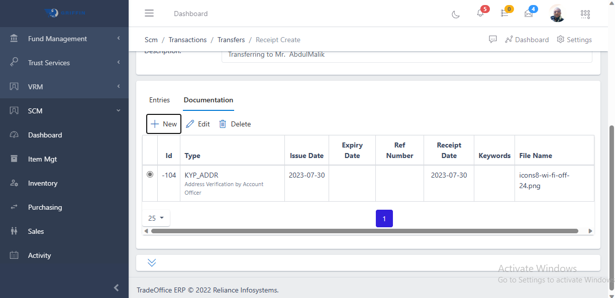Click page 1 pagination button
Viewport: 615px width, 298px height.
pyautogui.click(x=384, y=219)
